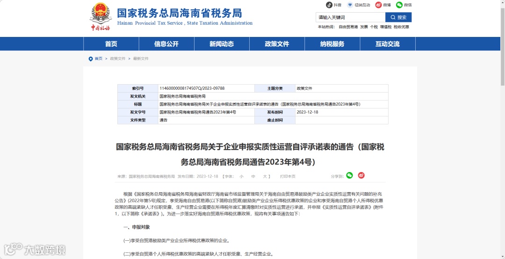Viewport: 505px width, 259px height.
Task: Go to 最新文件 in breadcrumb
Action: [141, 58]
